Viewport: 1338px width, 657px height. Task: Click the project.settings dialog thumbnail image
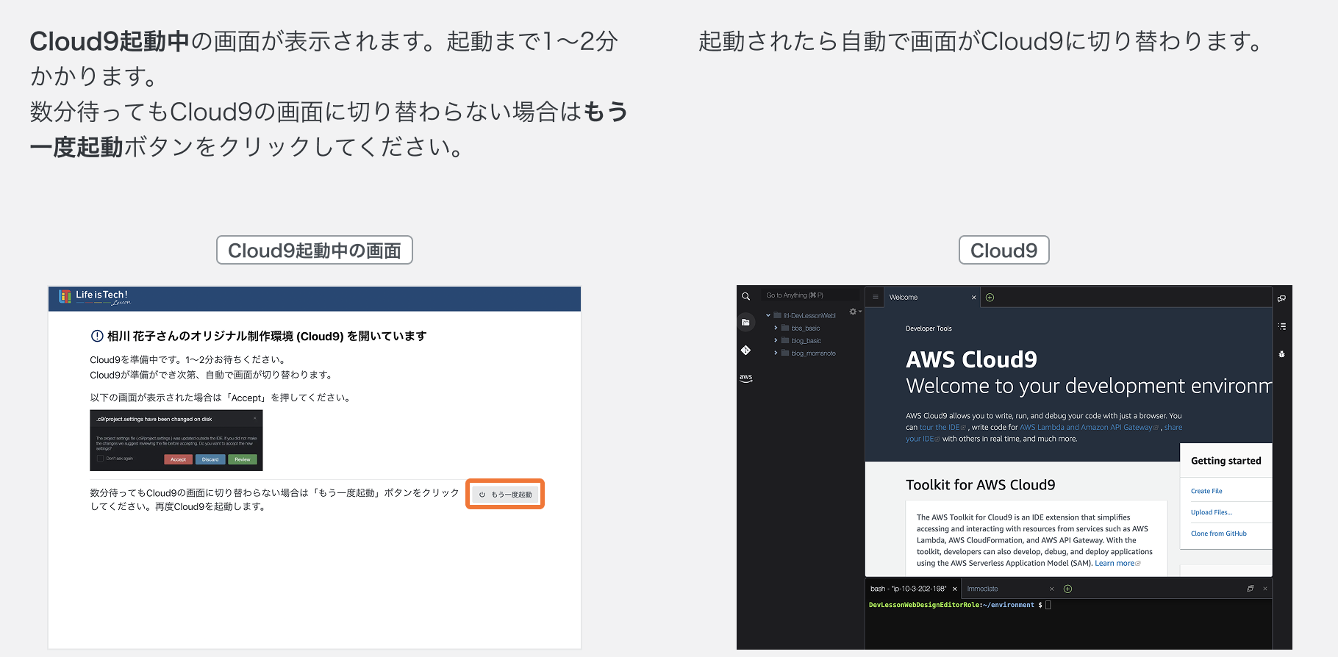click(176, 440)
